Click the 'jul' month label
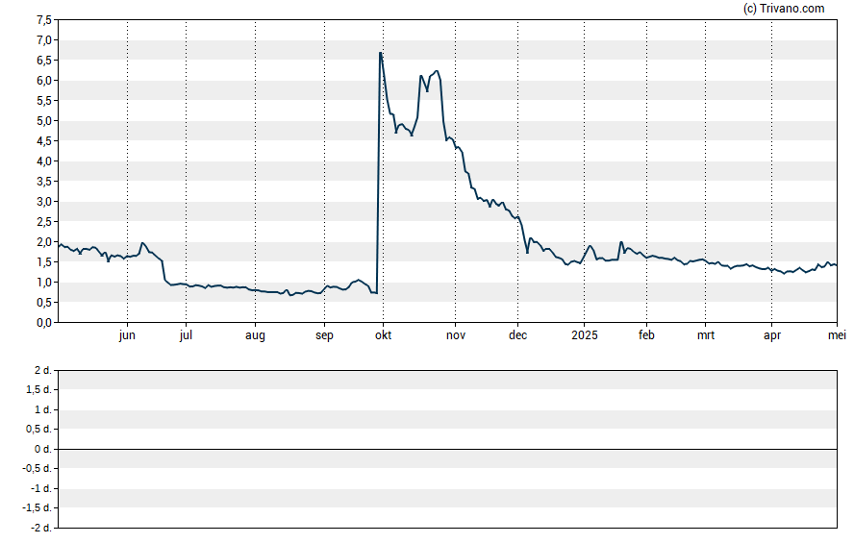 pos(186,335)
